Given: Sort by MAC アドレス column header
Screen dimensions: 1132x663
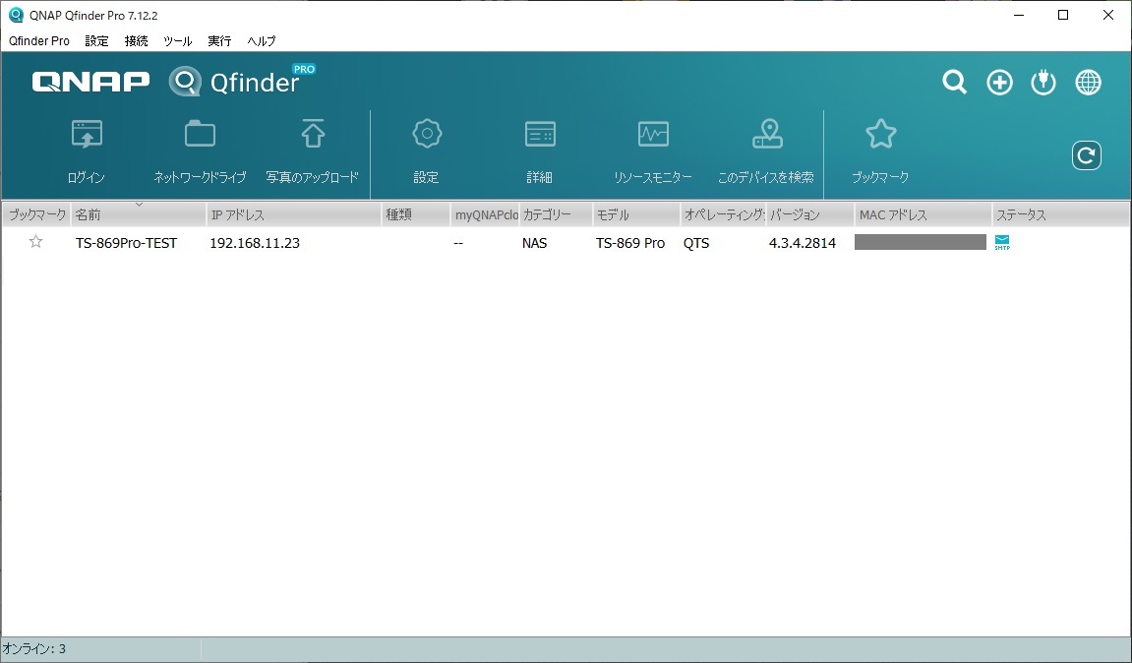Looking at the screenshot, I should pyautogui.click(x=923, y=214).
